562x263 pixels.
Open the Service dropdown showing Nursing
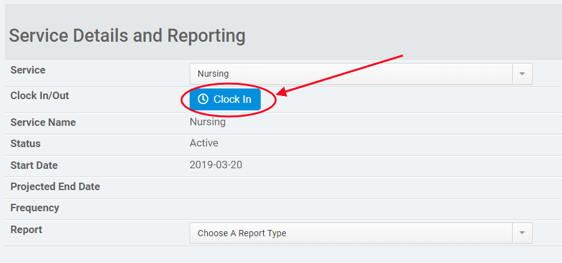point(351,74)
